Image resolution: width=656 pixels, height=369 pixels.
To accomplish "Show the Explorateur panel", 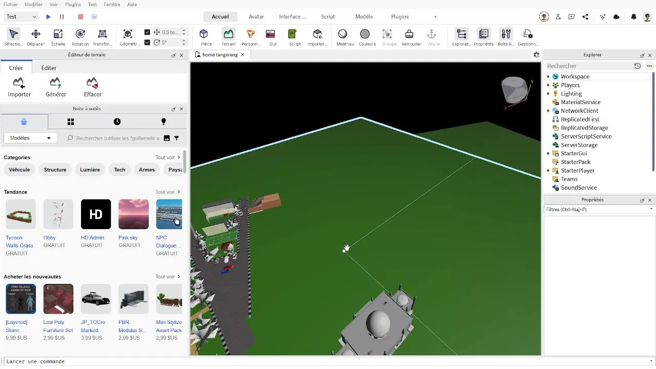I will (x=462, y=37).
